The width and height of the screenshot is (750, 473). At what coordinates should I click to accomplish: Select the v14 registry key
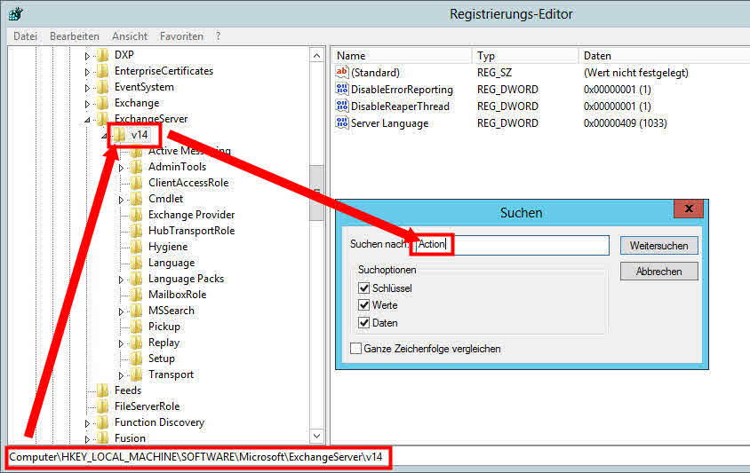[140, 135]
